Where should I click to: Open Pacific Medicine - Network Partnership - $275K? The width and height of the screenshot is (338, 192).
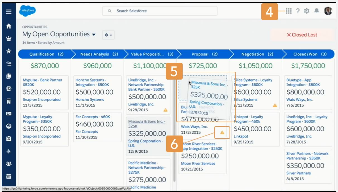point(147,168)
